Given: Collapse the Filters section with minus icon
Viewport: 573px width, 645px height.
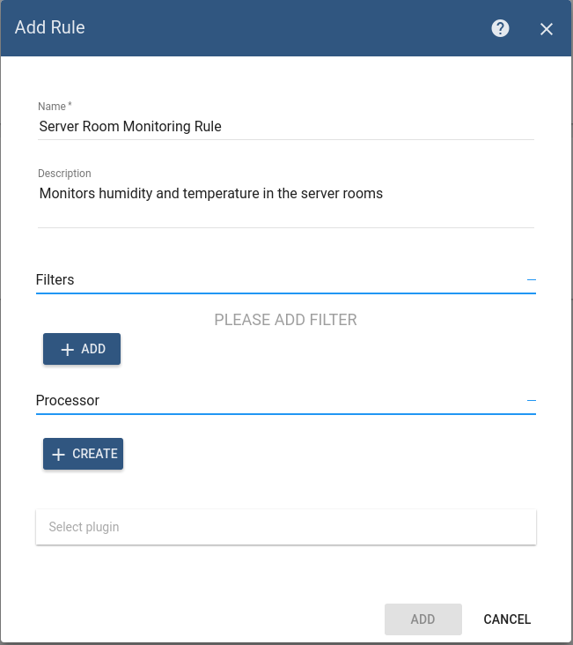Looking at the screenshot, I should [x=531, y=279].
